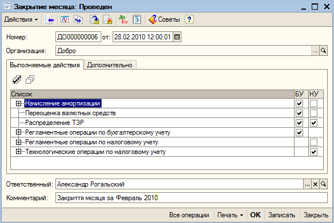Click the Номер input field
This screenshot has width=334, height=223.
(78, 37)
